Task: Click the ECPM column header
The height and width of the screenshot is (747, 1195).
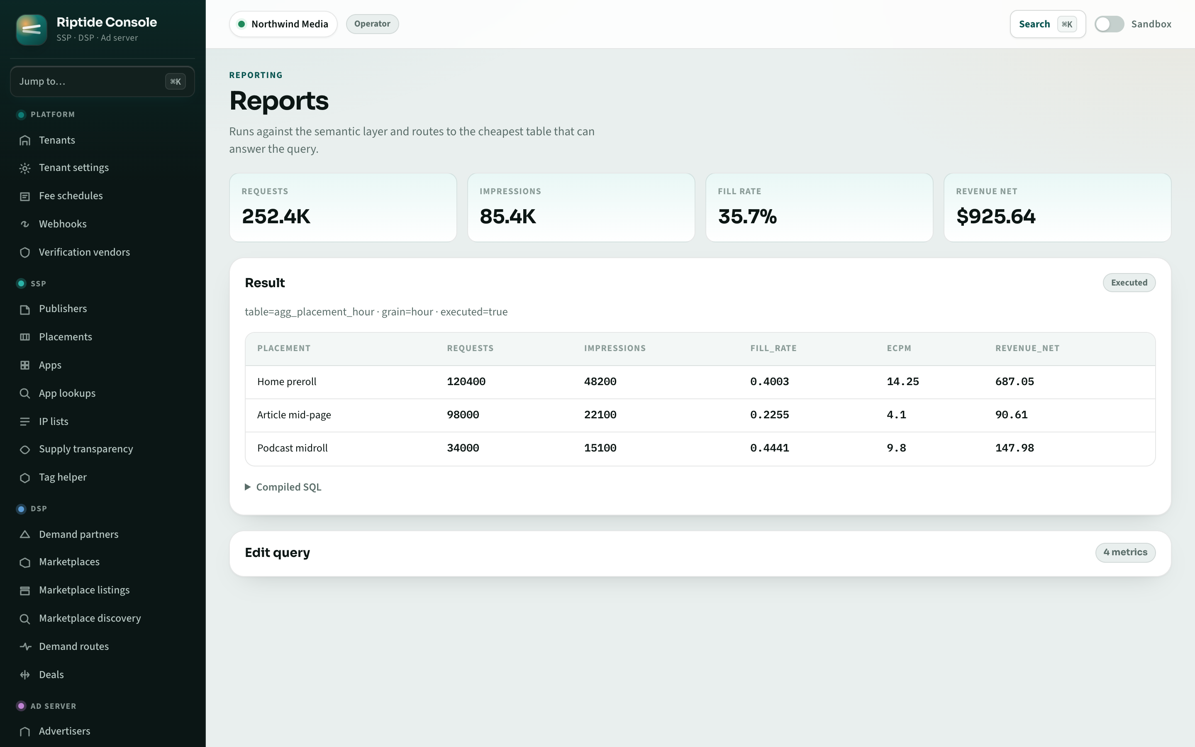Action: click(x=899, y=348)
